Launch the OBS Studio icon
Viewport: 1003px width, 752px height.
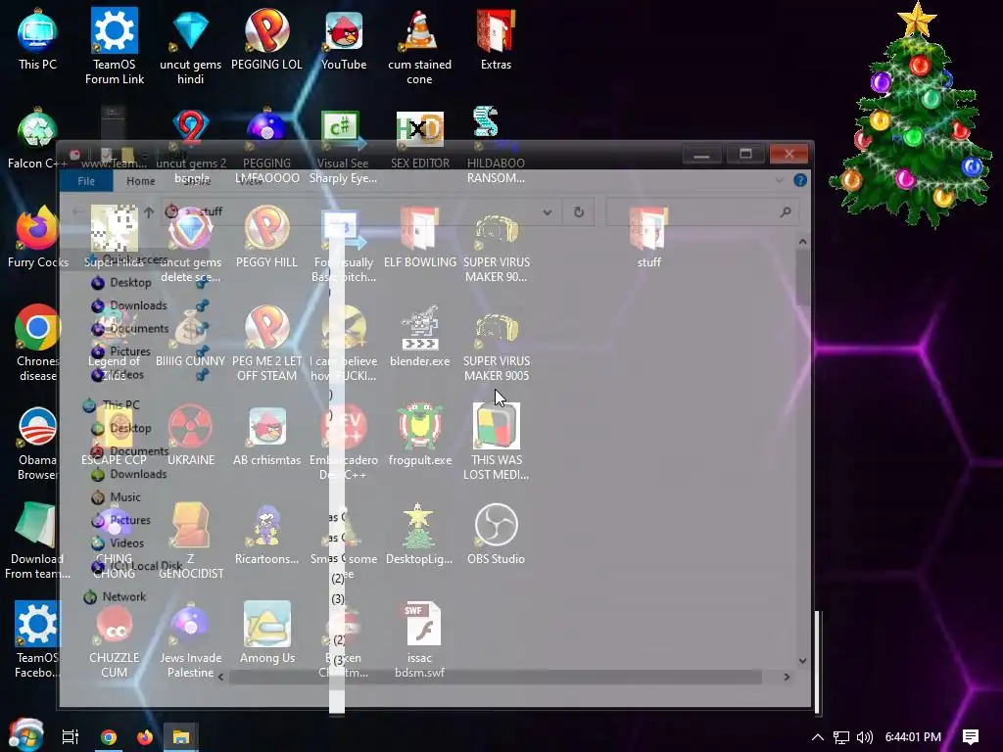496,525
